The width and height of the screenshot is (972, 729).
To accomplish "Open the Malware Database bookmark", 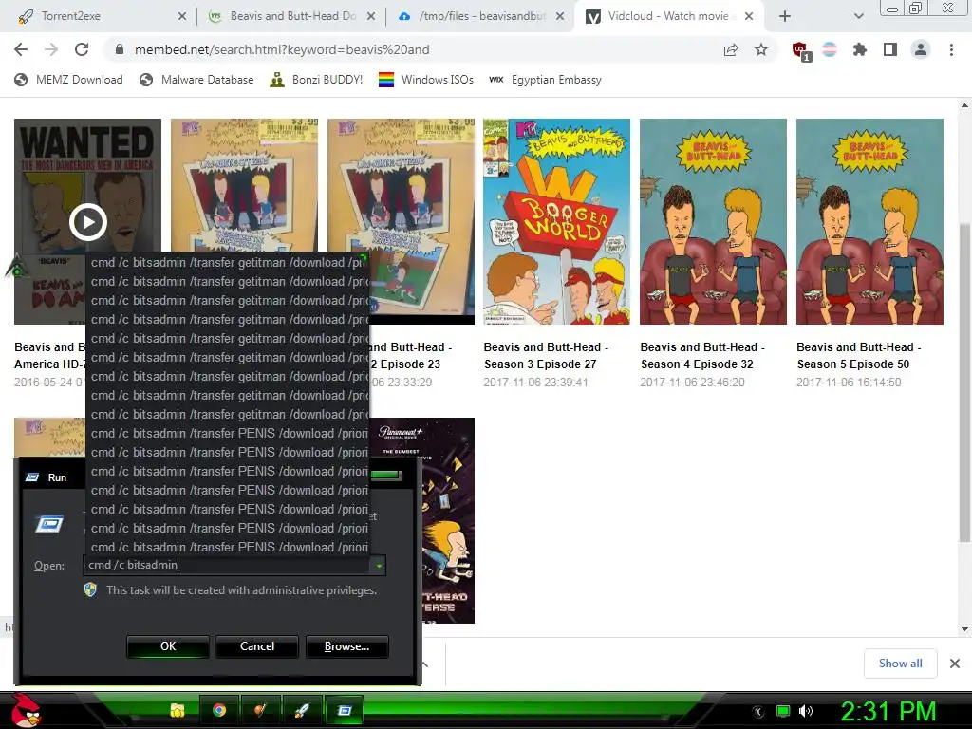I will (x=196, y=80).
